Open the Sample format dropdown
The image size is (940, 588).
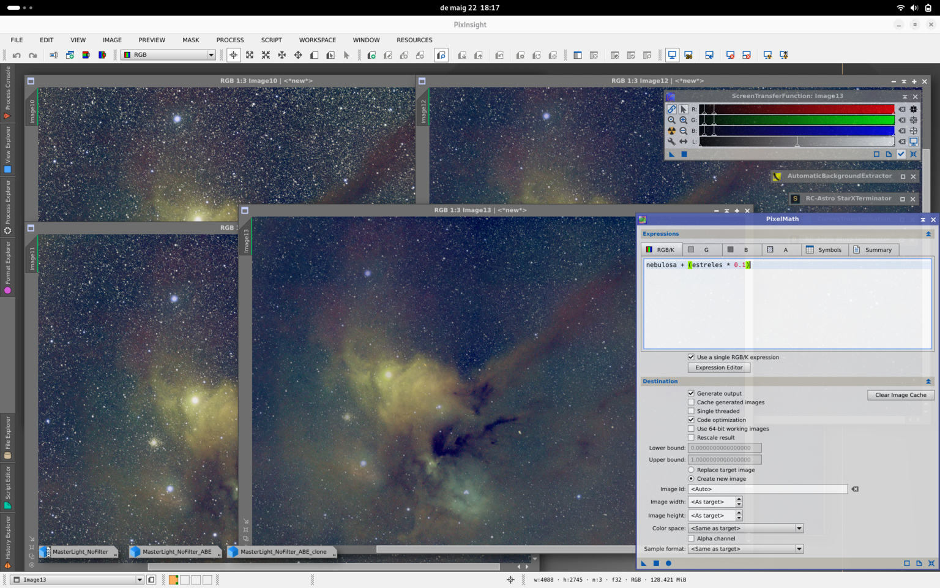(745, 549)
